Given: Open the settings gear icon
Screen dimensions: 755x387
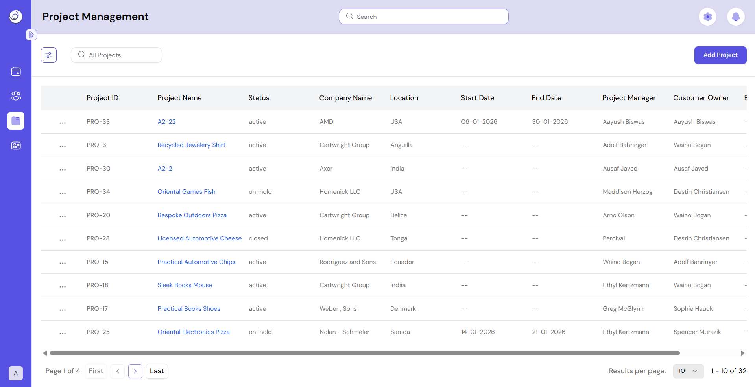Looking at the screenshot, I should pyautogui.click(x=707, y=17).
